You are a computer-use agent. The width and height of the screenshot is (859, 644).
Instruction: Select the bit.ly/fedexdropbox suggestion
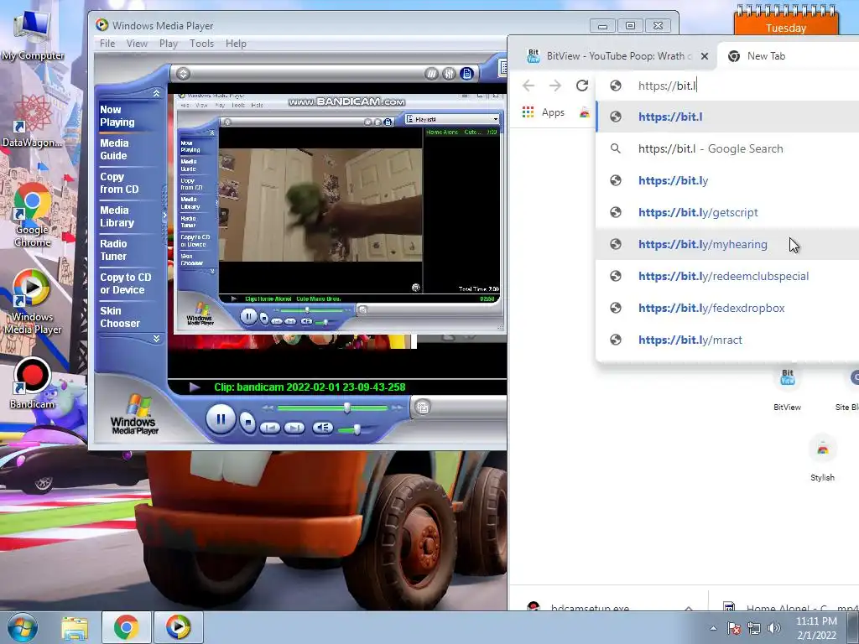[727, 308]
